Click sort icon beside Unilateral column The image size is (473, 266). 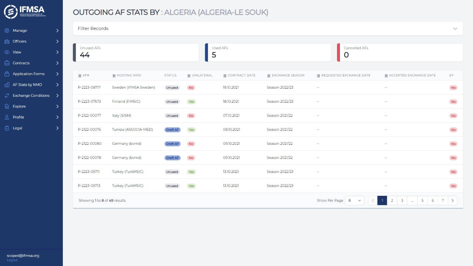(x=189, y=76)
